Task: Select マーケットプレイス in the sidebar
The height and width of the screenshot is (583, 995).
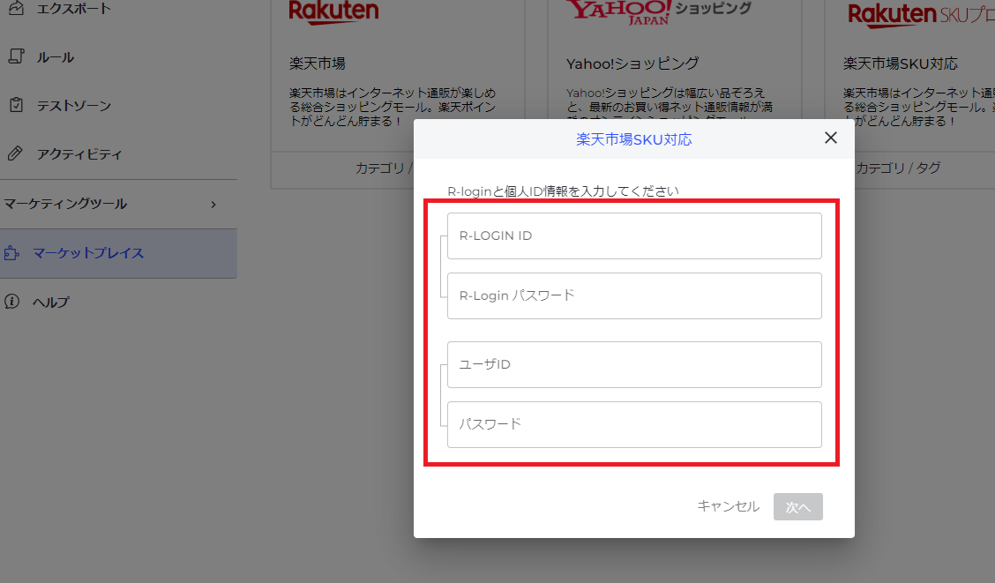Action: (x=119, y=253)
